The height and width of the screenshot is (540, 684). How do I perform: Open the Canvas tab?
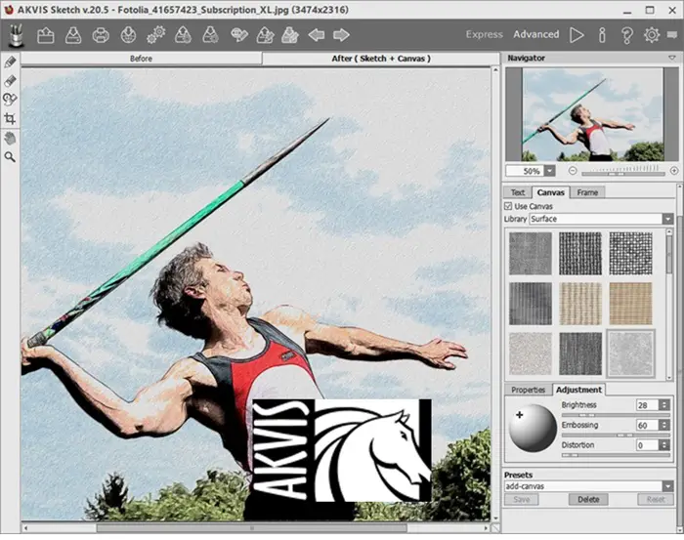click(x=550, y=192)
